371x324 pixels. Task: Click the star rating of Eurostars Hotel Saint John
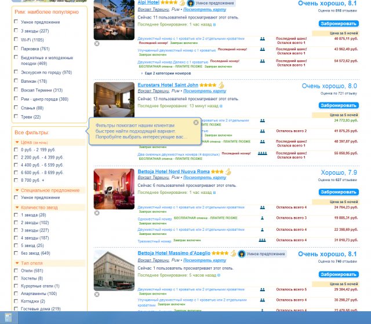208,85
